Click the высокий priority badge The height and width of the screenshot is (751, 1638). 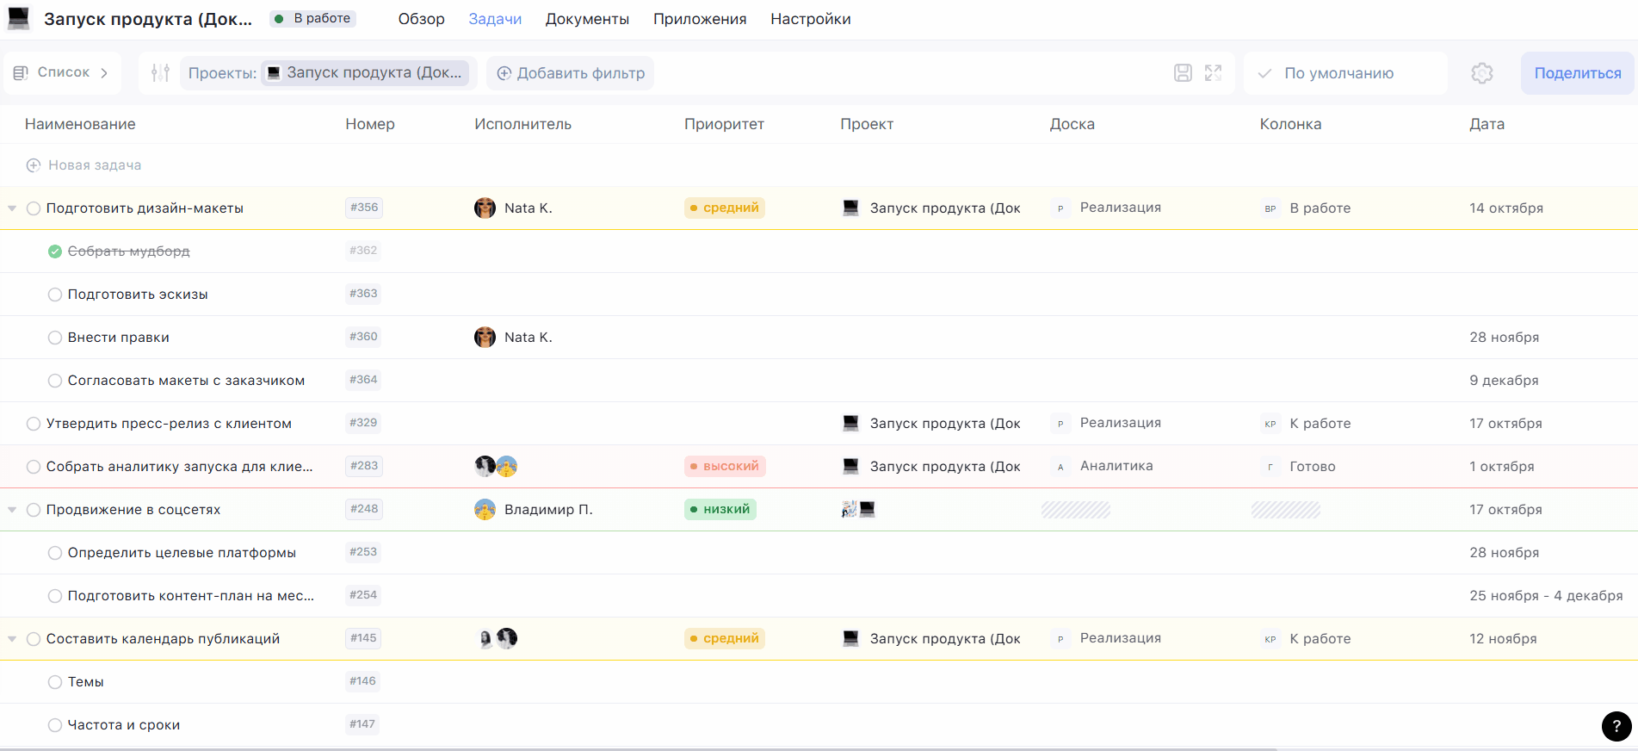coord(724,466)
